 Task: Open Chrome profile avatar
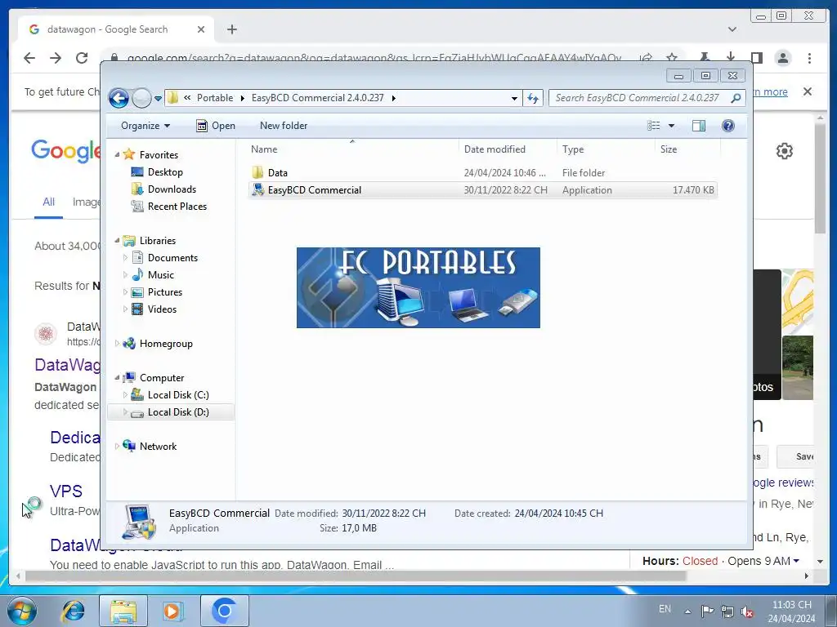pos(782,58)
